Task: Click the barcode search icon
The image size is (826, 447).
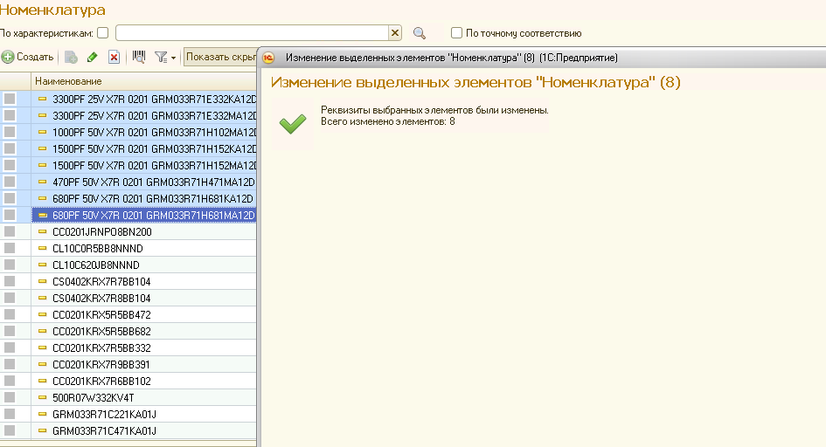Action: pos(138,57)
